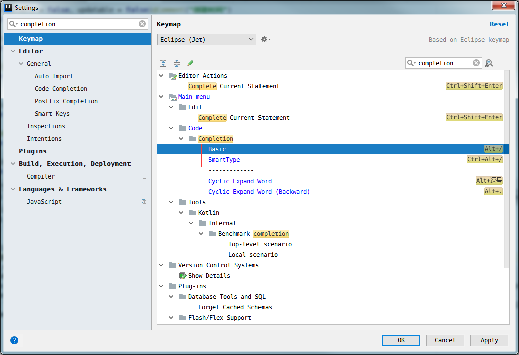Viewport: 519px width, 355px height.
Task: Click the Plug-ins folder icon
Action: tap(173, 286)
